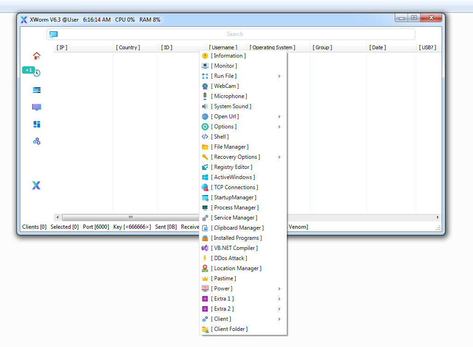Select the Home icon in the sidebar
The width and height of the screenshot is (473, 347).
[36, 55]
